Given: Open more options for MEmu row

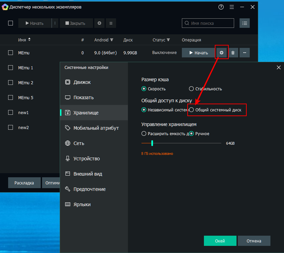Looking at the screenshot, I should [x=245, y=53].
